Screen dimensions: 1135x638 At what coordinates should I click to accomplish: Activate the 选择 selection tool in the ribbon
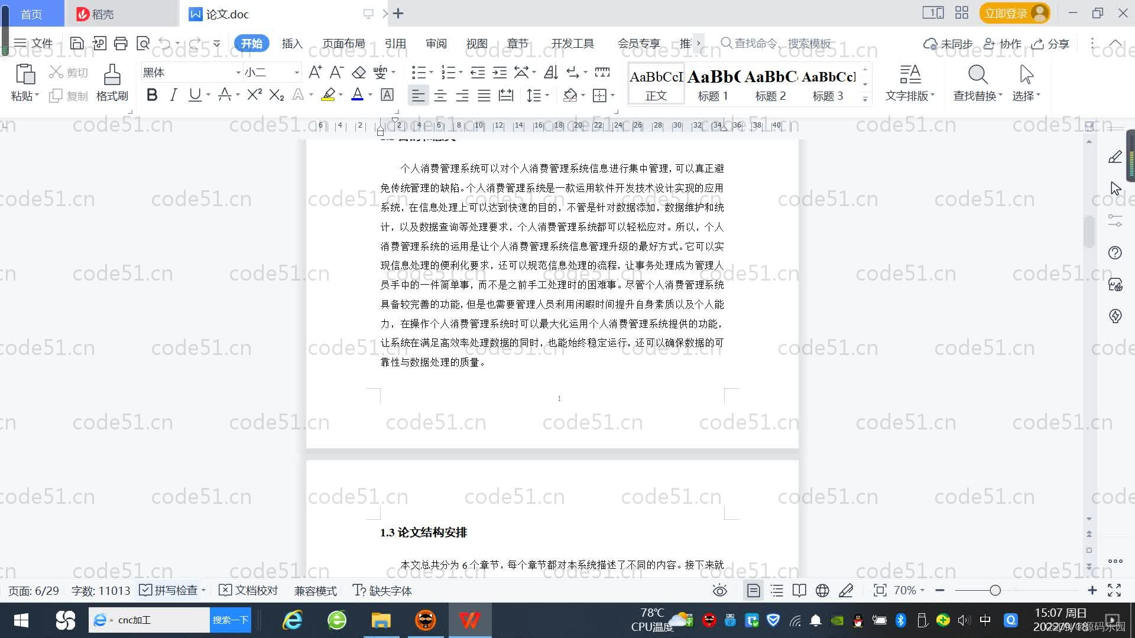click(1026, 83)
